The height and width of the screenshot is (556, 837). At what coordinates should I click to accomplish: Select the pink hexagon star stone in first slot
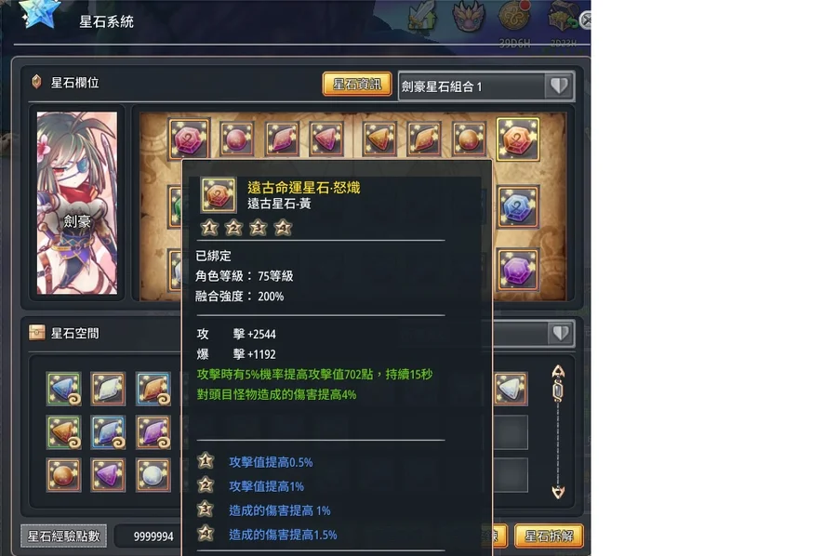point(189,139)
